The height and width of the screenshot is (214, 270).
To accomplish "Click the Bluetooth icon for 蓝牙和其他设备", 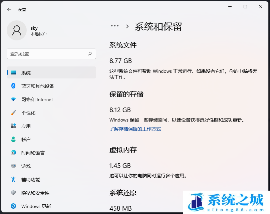I will (x=13, y=86).
